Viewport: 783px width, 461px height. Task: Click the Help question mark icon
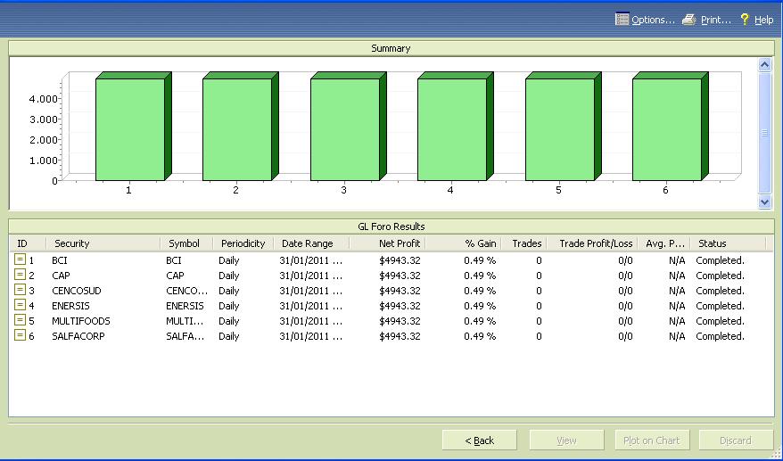pos(745,19)
